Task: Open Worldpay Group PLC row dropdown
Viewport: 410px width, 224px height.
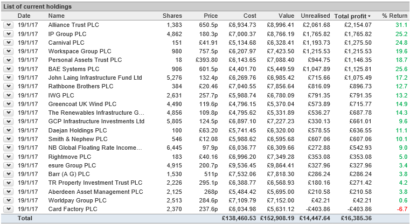Action: coord(9,200)
